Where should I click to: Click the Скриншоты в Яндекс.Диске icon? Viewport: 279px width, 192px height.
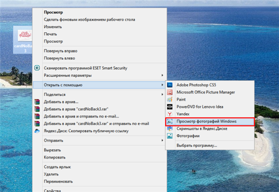170,129
